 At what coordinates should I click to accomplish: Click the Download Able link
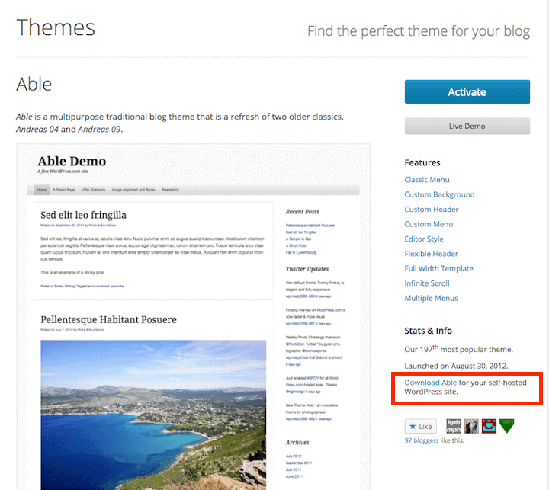pos(431,383)
